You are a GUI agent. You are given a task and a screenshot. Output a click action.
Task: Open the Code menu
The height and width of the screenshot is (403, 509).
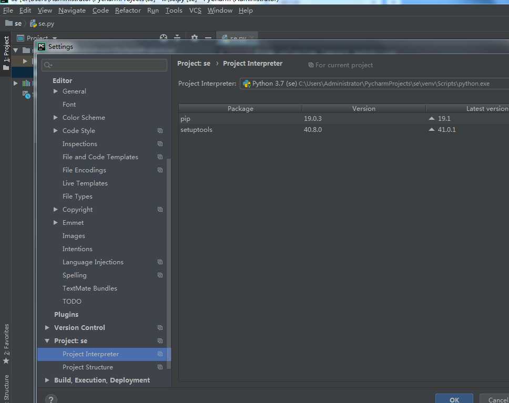click(100, 11)
